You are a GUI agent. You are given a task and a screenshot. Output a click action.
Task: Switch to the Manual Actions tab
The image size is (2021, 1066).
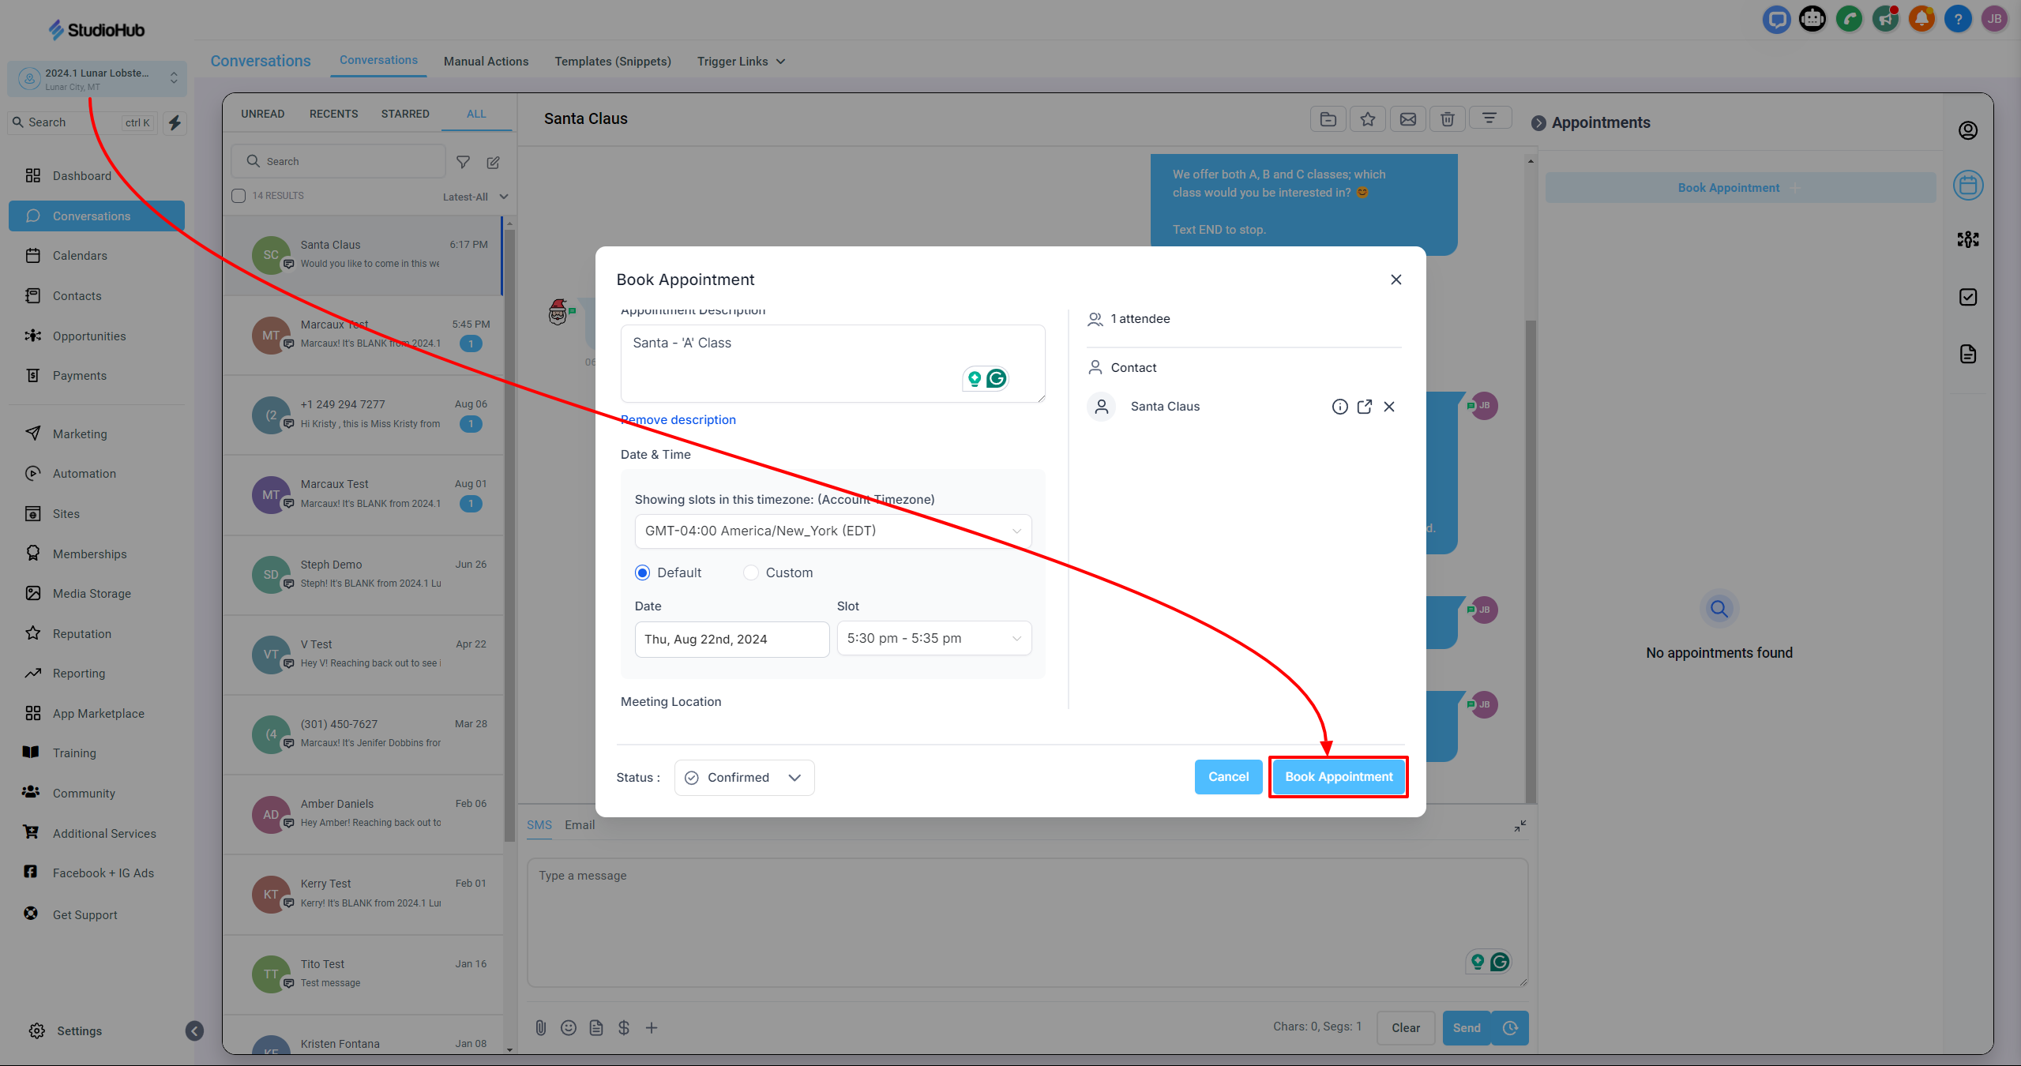point(486,62)
